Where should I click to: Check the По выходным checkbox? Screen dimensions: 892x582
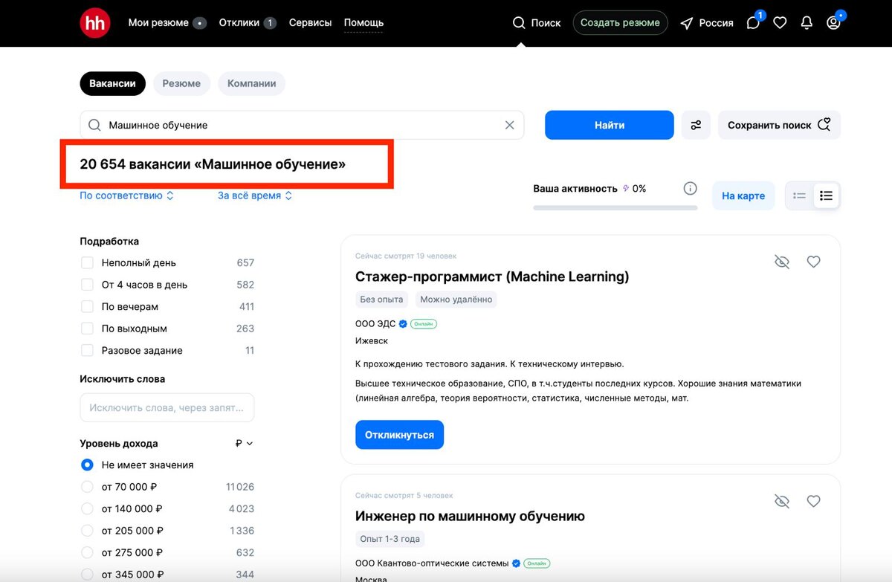coord(87,329)
